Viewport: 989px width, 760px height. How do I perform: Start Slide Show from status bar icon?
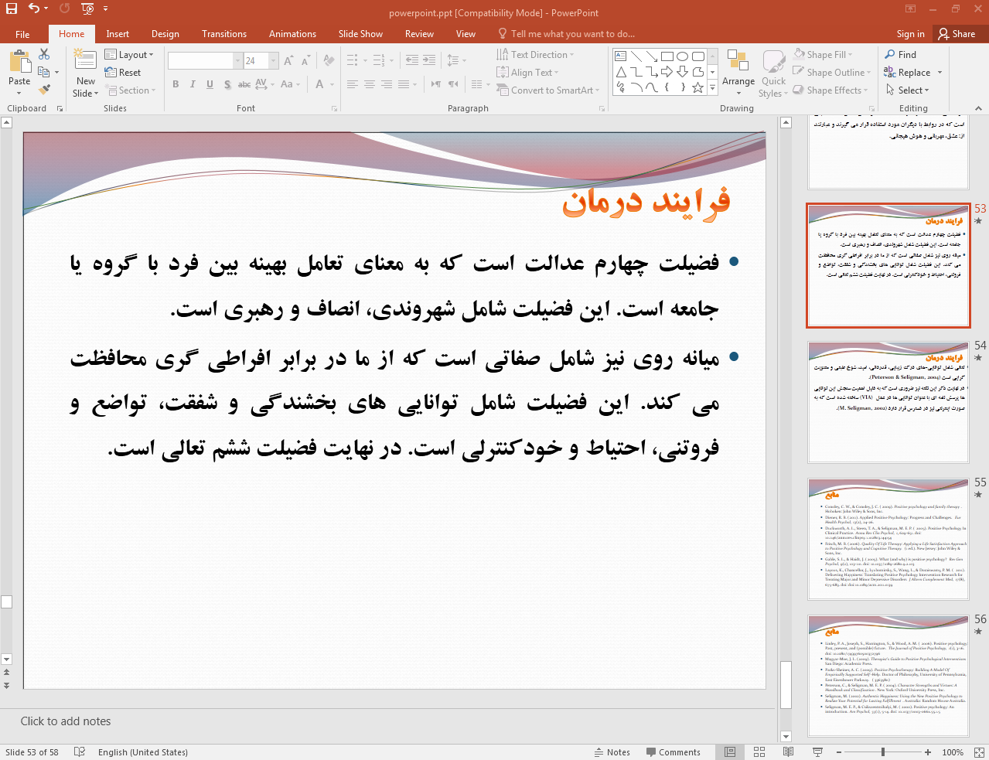[x=817, y=751]
